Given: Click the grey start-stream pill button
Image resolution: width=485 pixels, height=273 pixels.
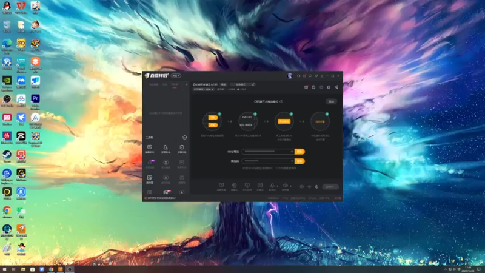Looking at the screenshot, I should point(330,187).
